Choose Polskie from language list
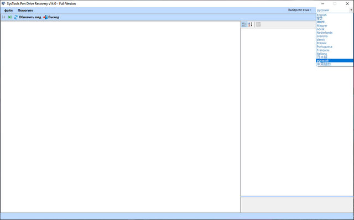The height and width of the screenshot is (220, 354). click(x=335, y=43)
